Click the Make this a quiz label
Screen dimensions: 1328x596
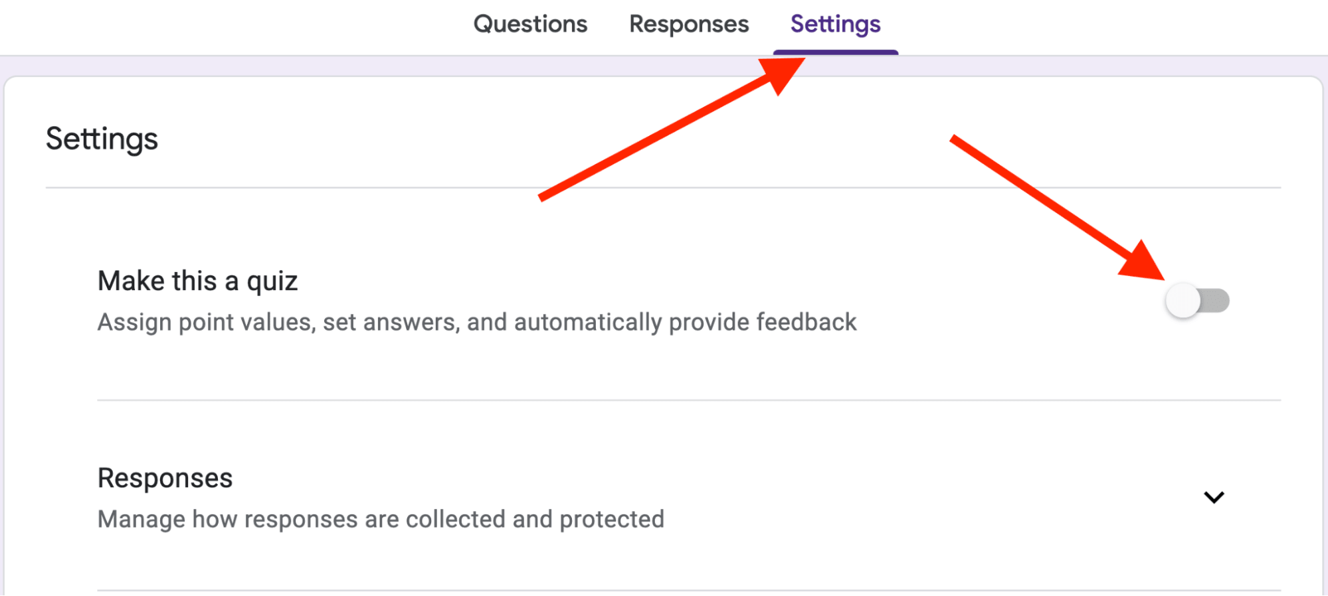(197, 280)
